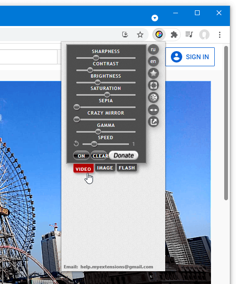Select the IMAGE tab
236x284 pixels.
[x=105, y=168]
